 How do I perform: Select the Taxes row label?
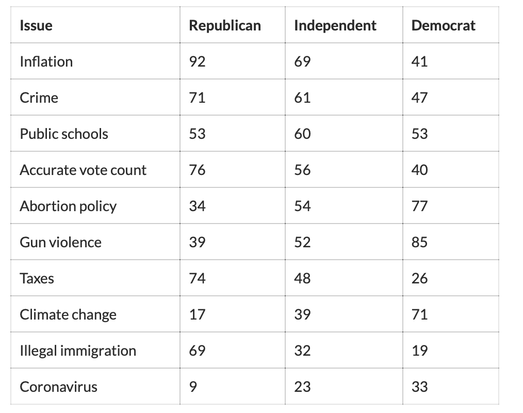pyautogui.click(x=37, y=278)
